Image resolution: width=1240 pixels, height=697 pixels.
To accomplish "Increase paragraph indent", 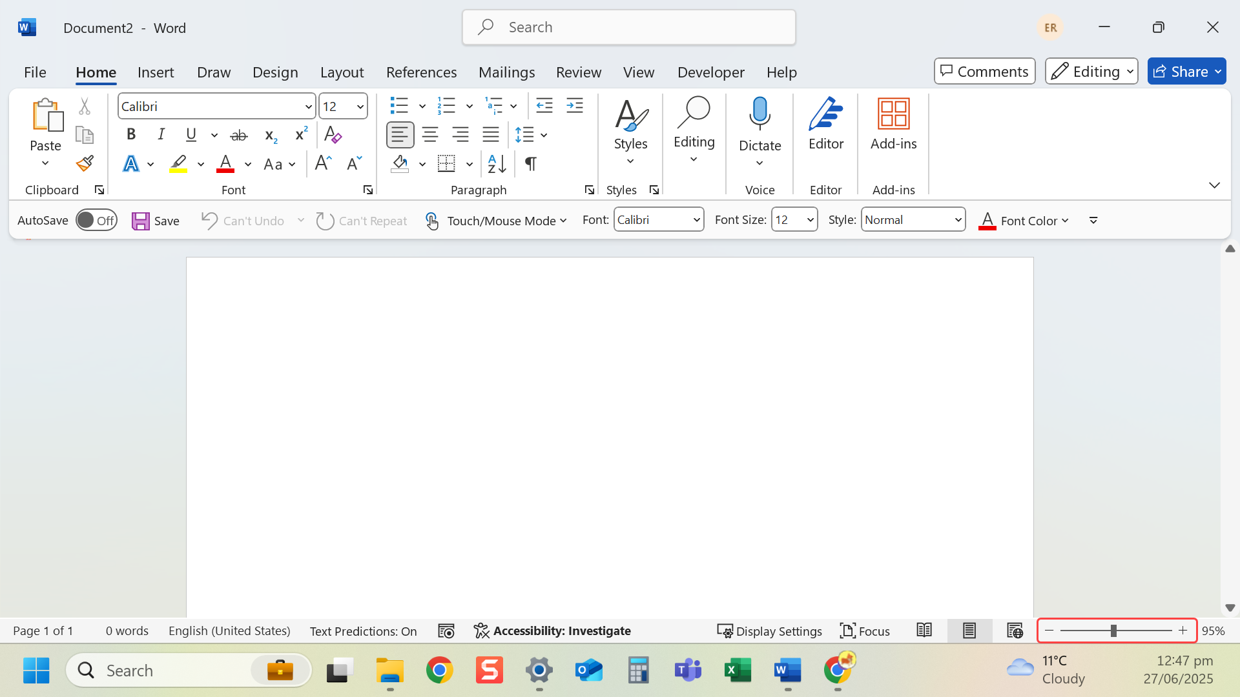I will point(575,105).
